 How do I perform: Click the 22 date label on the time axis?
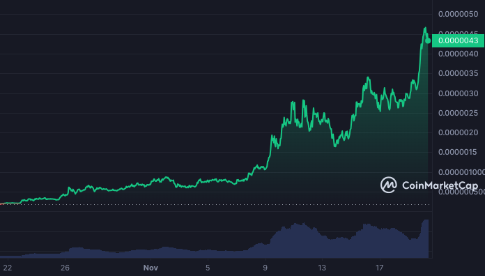pos(8,268)
